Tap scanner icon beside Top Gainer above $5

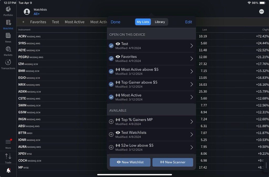(x=118, y=82)
